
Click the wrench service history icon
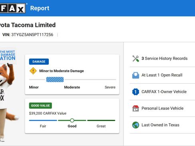(x=136, y=59)
